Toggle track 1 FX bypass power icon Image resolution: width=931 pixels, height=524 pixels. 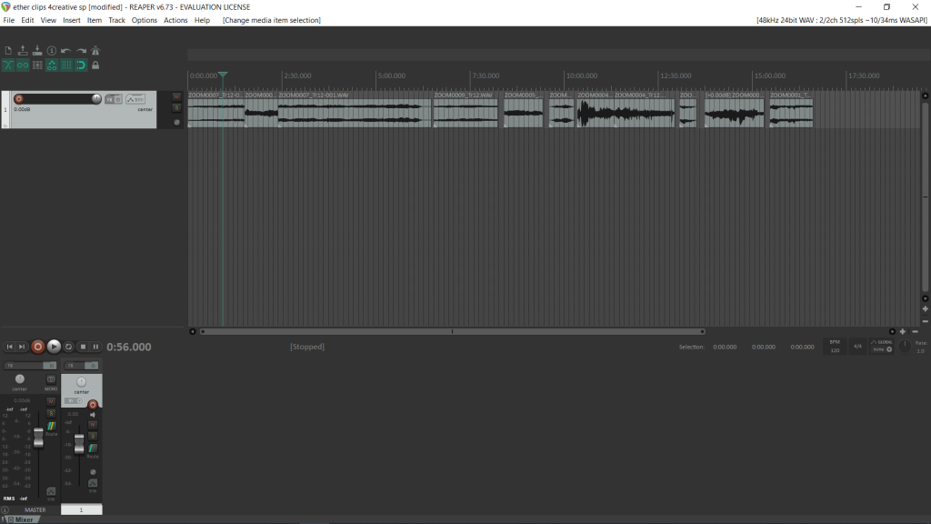(x=118, y=99)
